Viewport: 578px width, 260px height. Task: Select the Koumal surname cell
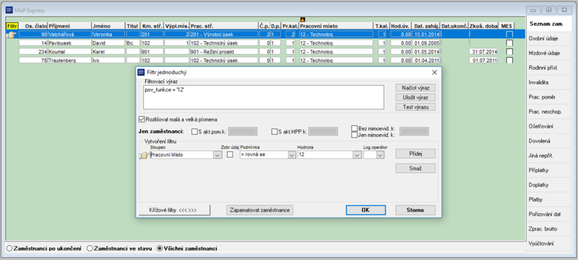(69, 52)
